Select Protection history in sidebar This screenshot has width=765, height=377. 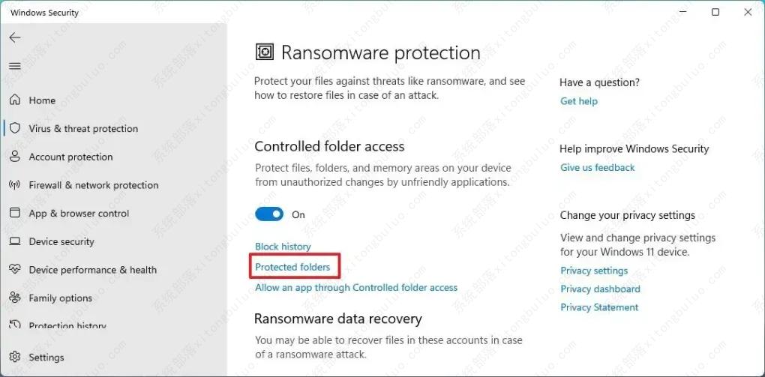(67, 326)
